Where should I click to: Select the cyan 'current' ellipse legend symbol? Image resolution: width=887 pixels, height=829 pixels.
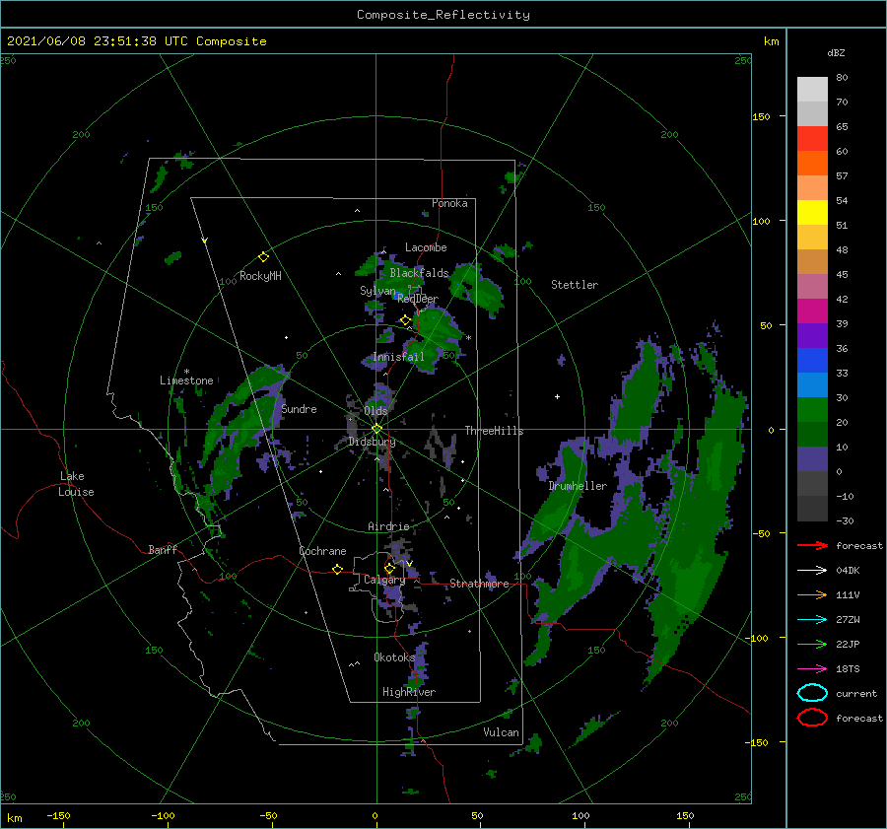812,693
